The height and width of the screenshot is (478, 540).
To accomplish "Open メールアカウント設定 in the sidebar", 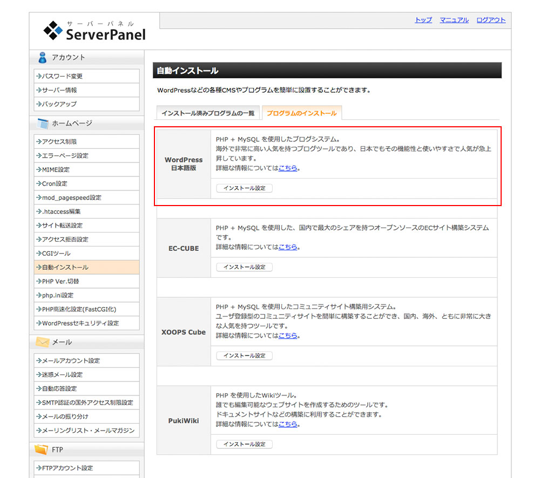I will (87, 360).
